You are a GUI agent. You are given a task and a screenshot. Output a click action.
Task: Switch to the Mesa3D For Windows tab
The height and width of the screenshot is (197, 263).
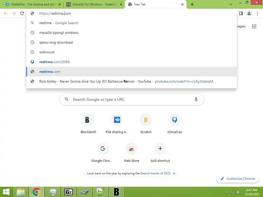coord(94,5)
